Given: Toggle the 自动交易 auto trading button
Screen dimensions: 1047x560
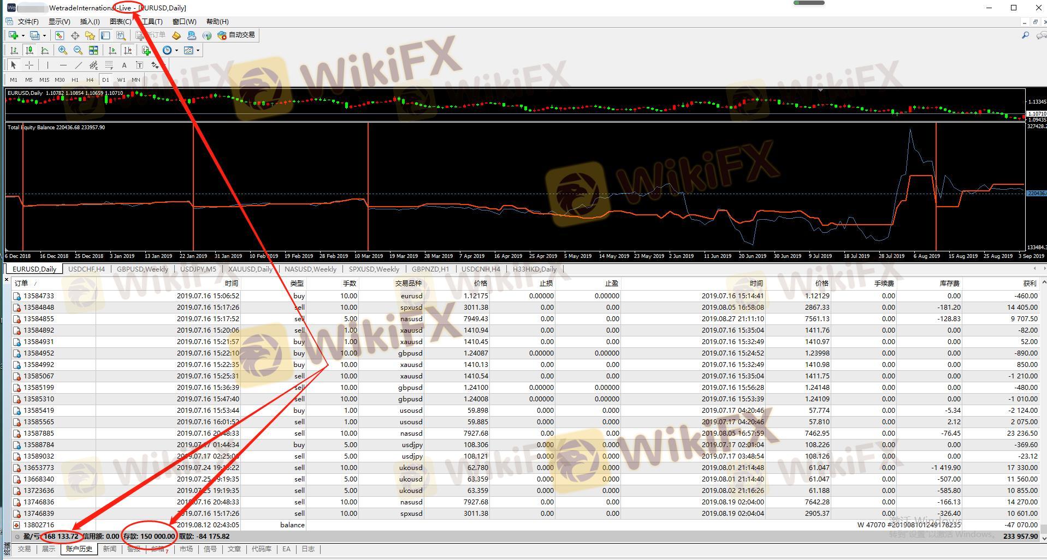Looking at the screenshot, I should pos(236,35).
